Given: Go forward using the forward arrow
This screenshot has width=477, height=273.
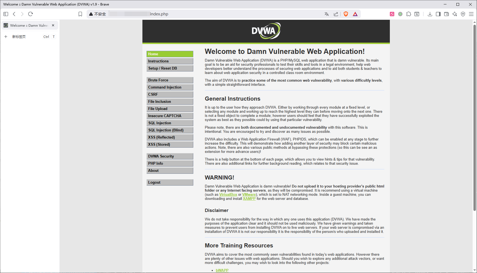Looking at the screenshot, I should click(x=22, y=14).
